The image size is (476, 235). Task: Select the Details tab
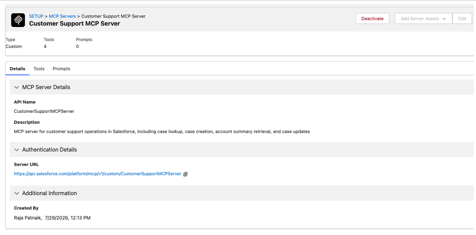pyautogui.click(x=18, y=69)
